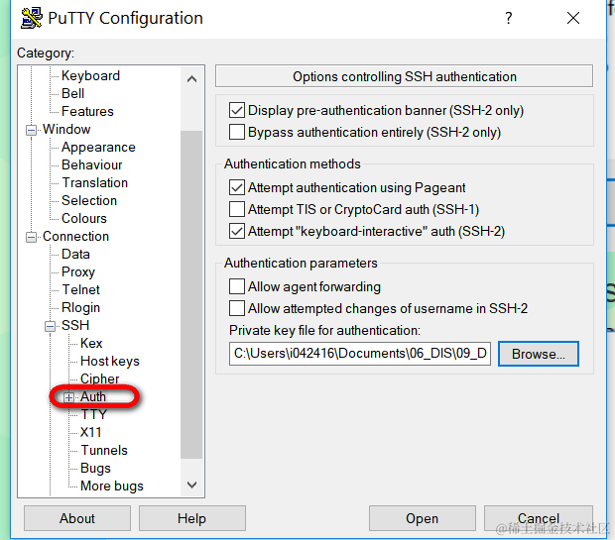Select SSH category item
Screen dimensions: 615x540
(x=75, y=325)
